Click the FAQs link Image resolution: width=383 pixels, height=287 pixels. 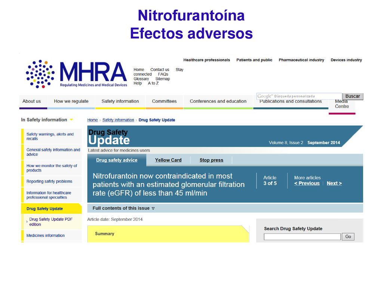163,74
